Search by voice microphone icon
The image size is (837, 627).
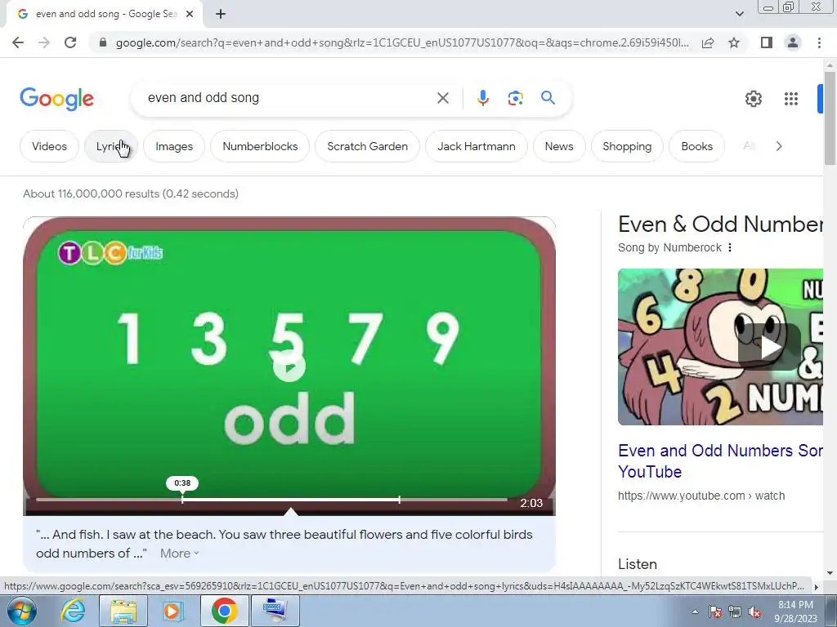(x=482, y=98)
